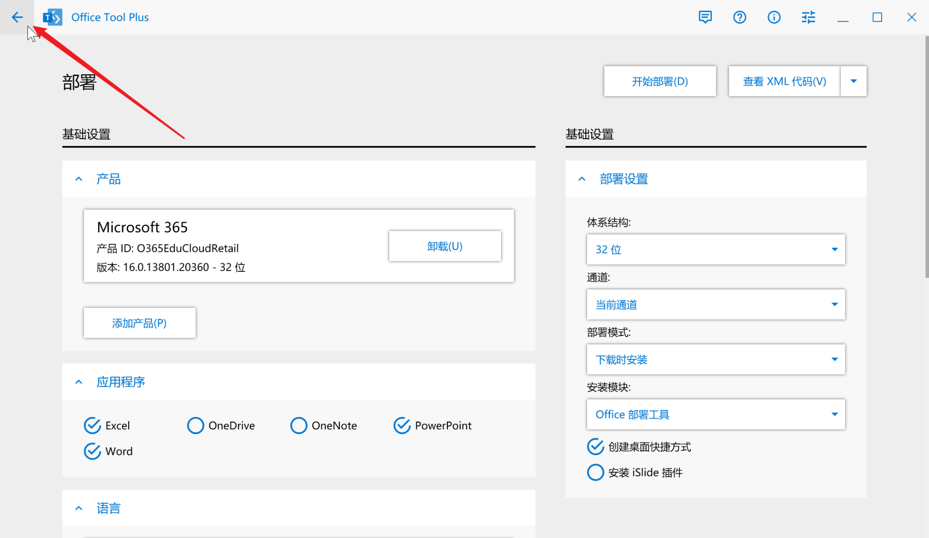
Task: Maximize the Office Tool Plus window
Action: (x=877, y=17)
